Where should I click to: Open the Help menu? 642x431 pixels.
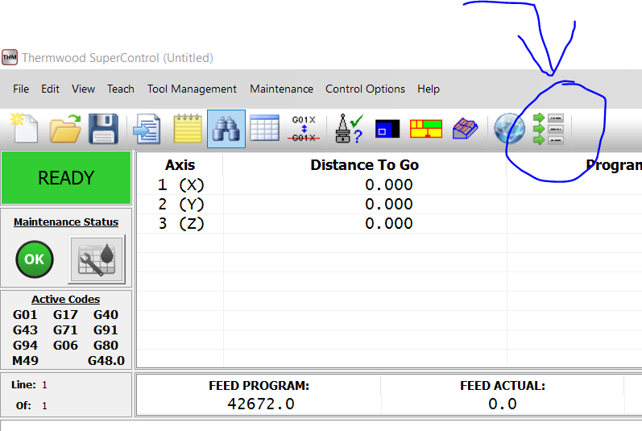pyautogui.click(x=429, y=89)
